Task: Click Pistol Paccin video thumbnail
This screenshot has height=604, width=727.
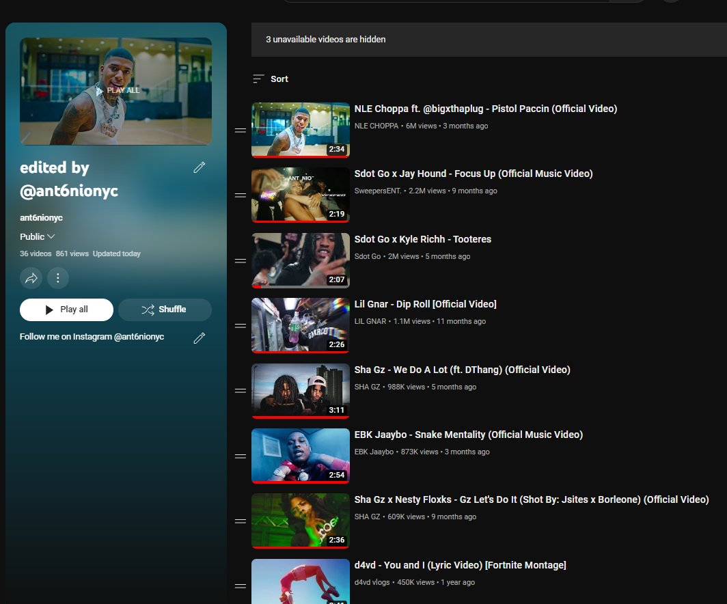Action: coord(301,131)
